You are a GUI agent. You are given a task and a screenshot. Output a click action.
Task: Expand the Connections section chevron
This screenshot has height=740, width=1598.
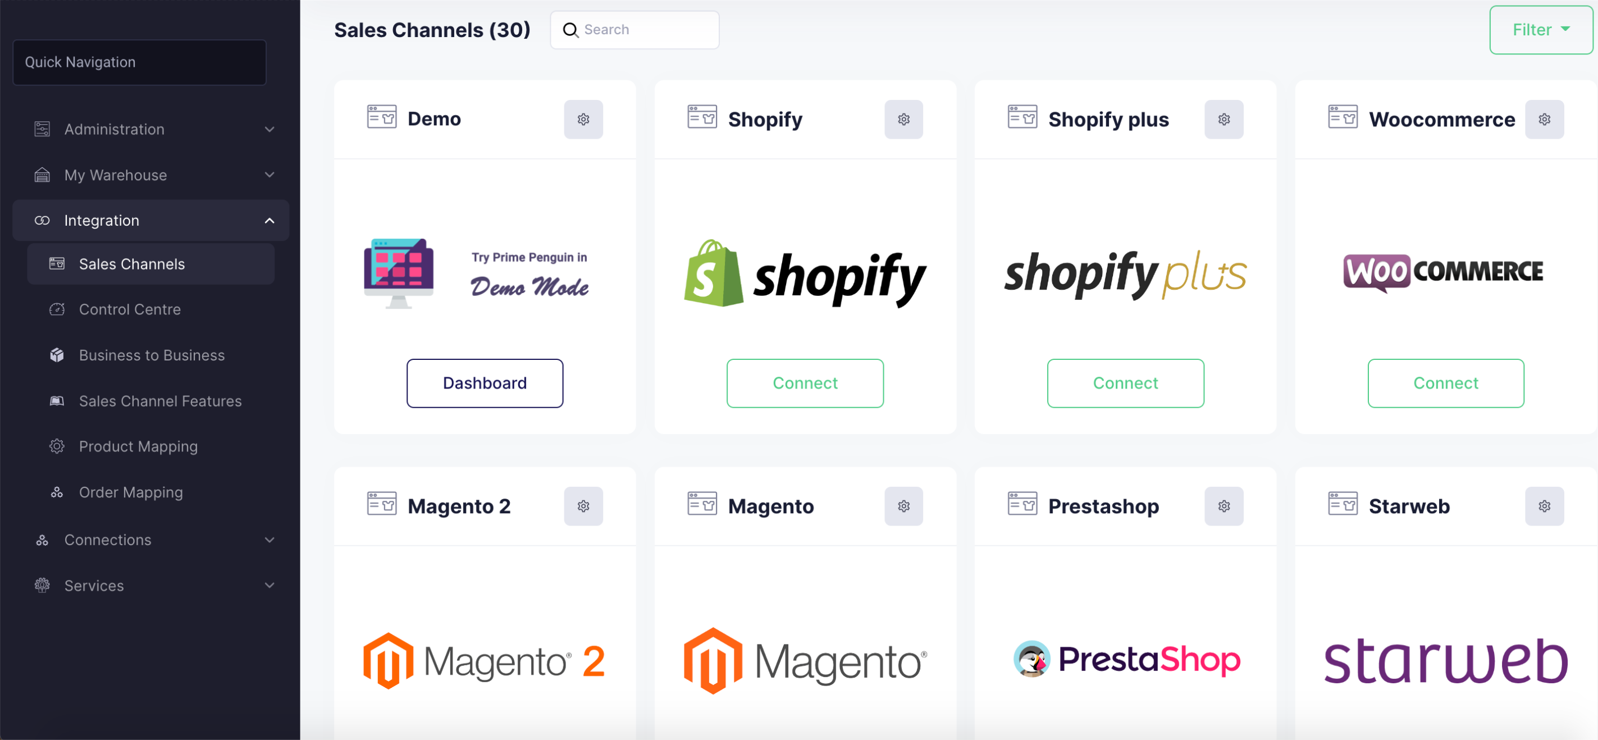pyautogui.click(x=269, y=540)
